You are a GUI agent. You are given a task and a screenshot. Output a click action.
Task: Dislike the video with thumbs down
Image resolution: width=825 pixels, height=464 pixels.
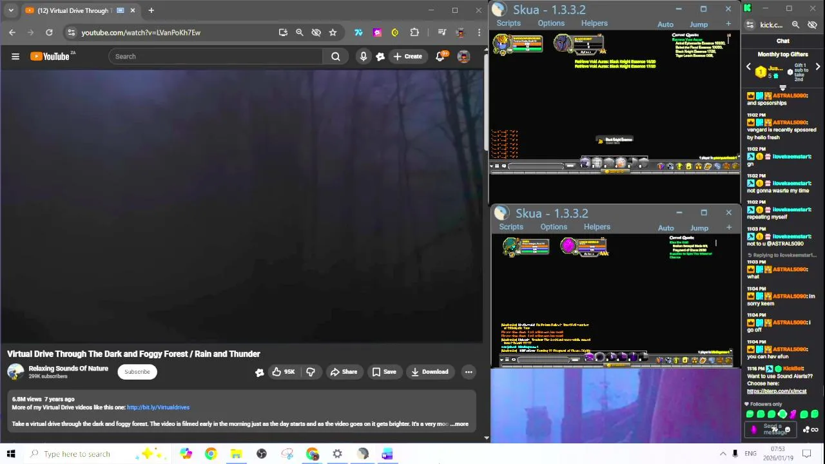click(311, 372)
